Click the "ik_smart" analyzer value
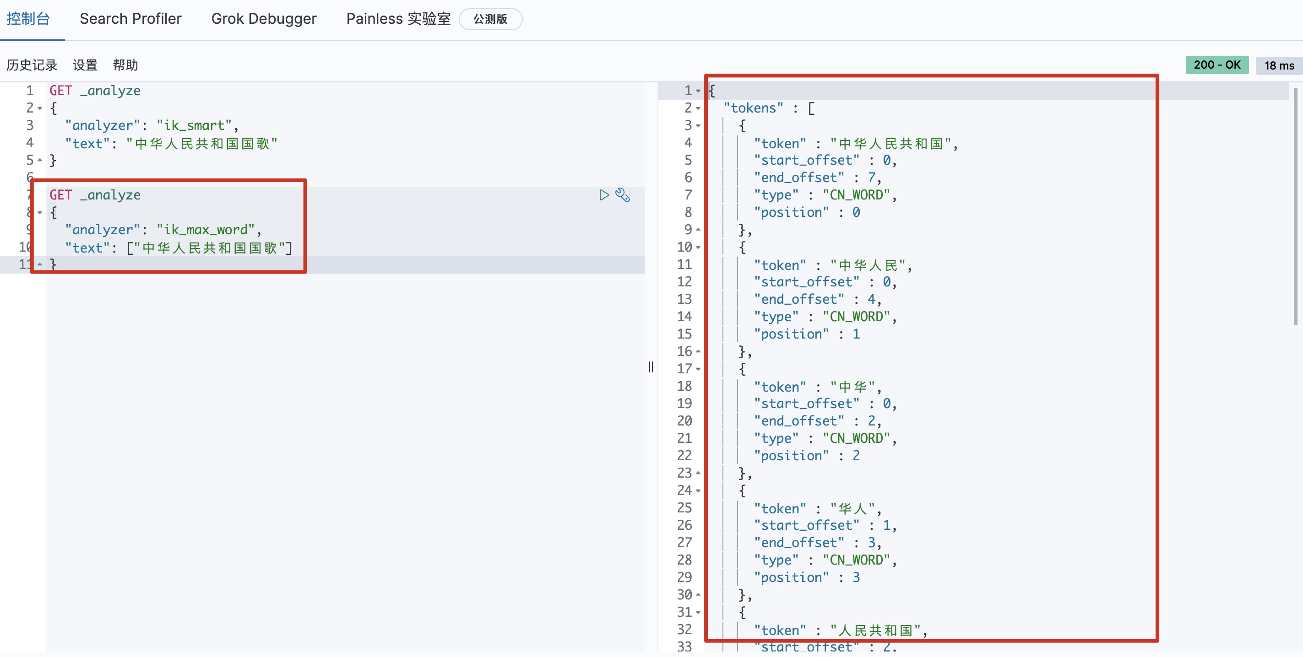1303x657 pixels. point(194,125)
